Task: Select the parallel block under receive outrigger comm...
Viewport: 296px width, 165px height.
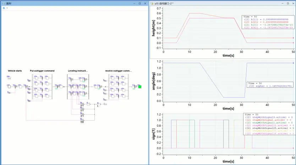Action: (119, 87)
